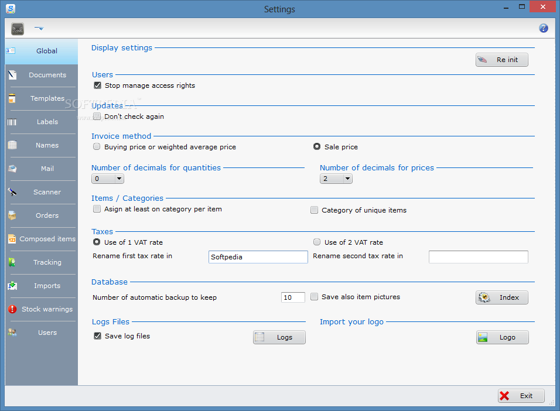
Task: Click the Index button
Action: tap(502, 297)
